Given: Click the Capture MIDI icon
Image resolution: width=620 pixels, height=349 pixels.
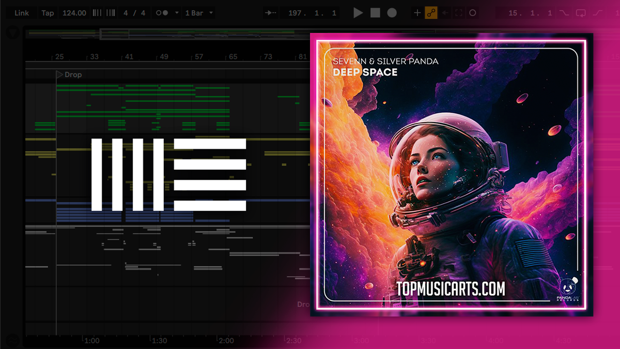Looking at the screenshot, I should 458,13.
